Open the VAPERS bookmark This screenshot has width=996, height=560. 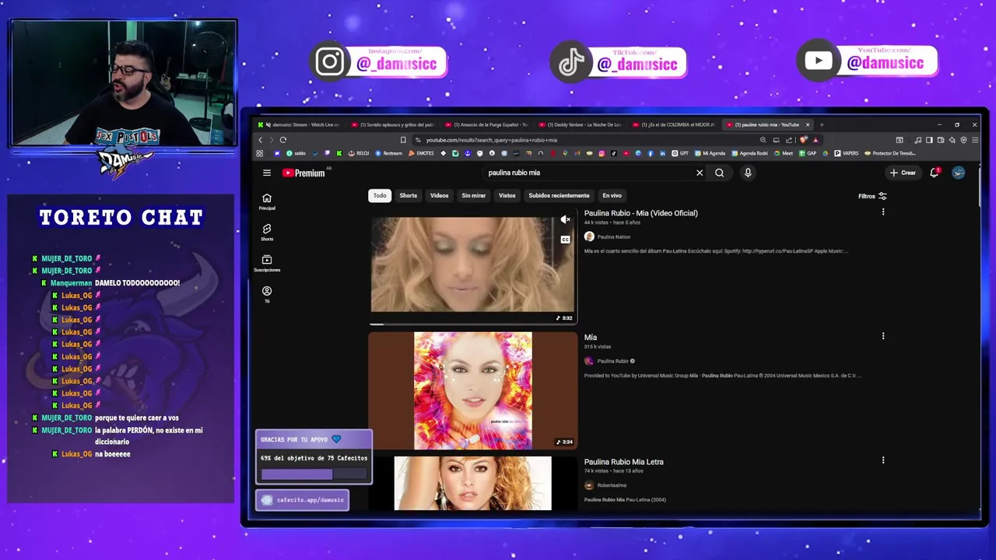[x=847, y=153]
